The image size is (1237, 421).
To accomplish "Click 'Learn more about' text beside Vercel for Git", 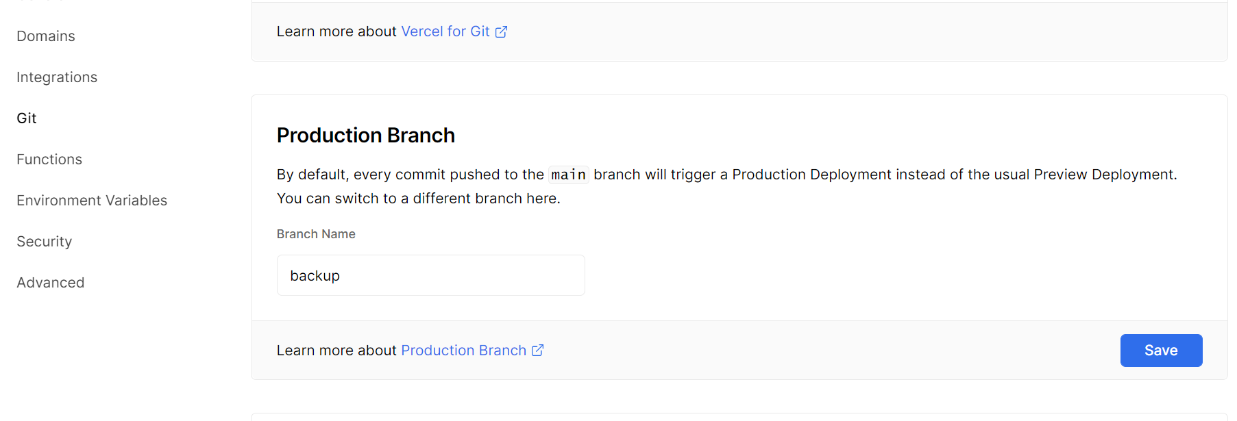I will pos(336,31).
